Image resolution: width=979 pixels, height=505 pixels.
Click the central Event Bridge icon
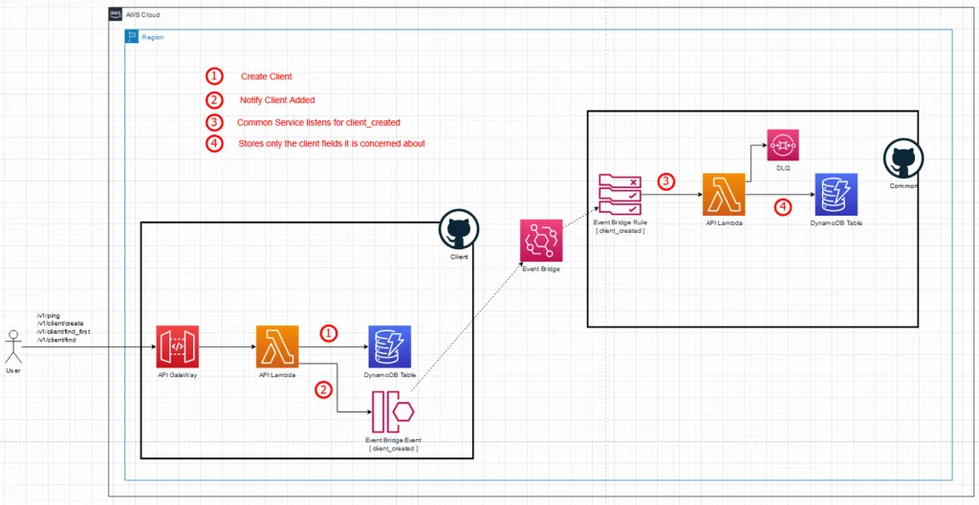tap(539, 240)
